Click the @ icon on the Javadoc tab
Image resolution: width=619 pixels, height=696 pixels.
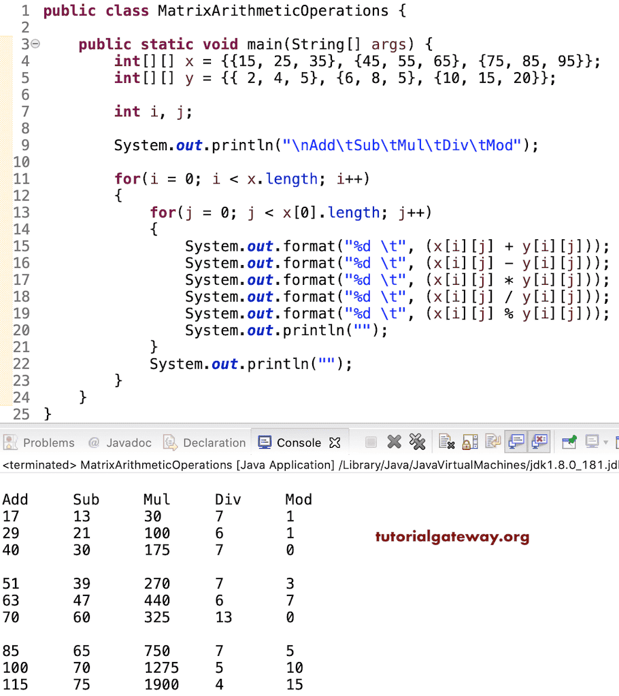pyautogui.click(x=93, y=442)
